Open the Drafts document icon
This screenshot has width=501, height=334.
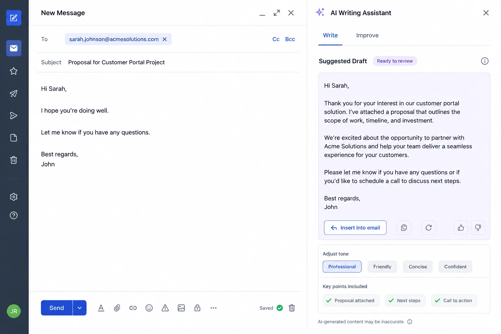click(14, 138)
